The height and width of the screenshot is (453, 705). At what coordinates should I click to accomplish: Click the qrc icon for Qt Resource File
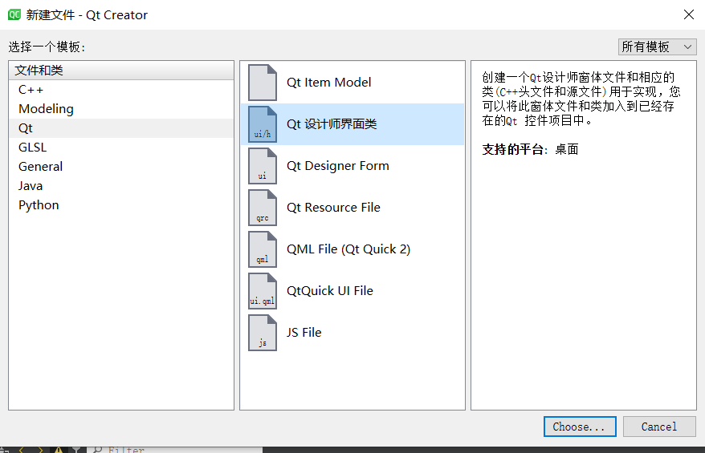(263, 208)
